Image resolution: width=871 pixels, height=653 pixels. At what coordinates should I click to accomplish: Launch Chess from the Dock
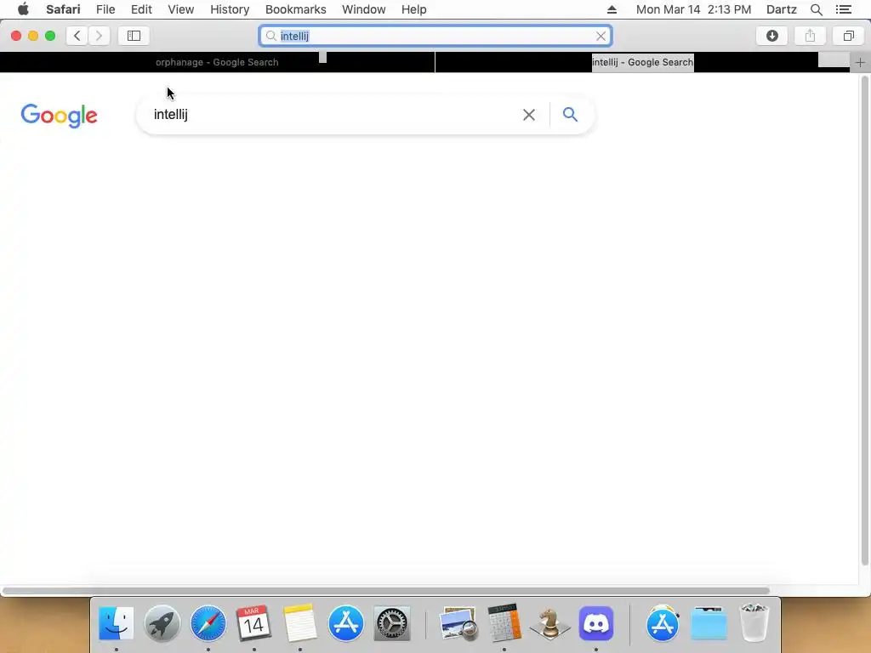550,623
